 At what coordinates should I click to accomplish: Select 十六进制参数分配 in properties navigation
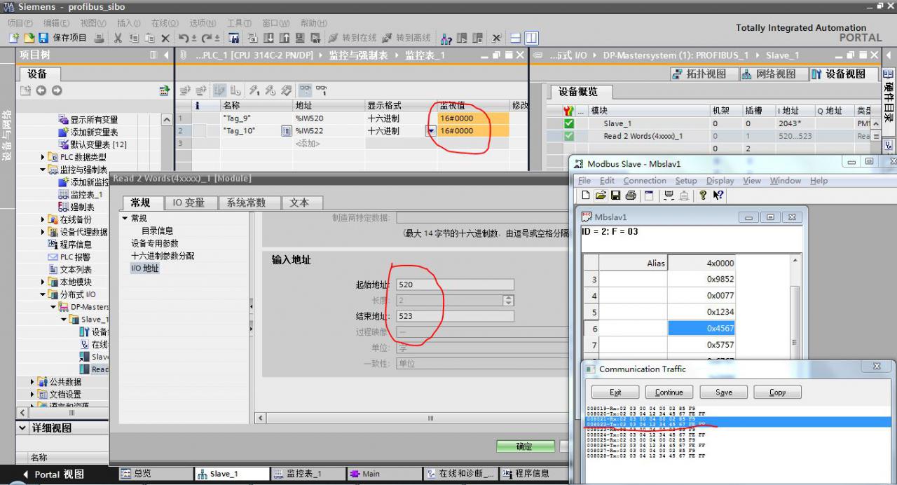[x=163, y=256]
